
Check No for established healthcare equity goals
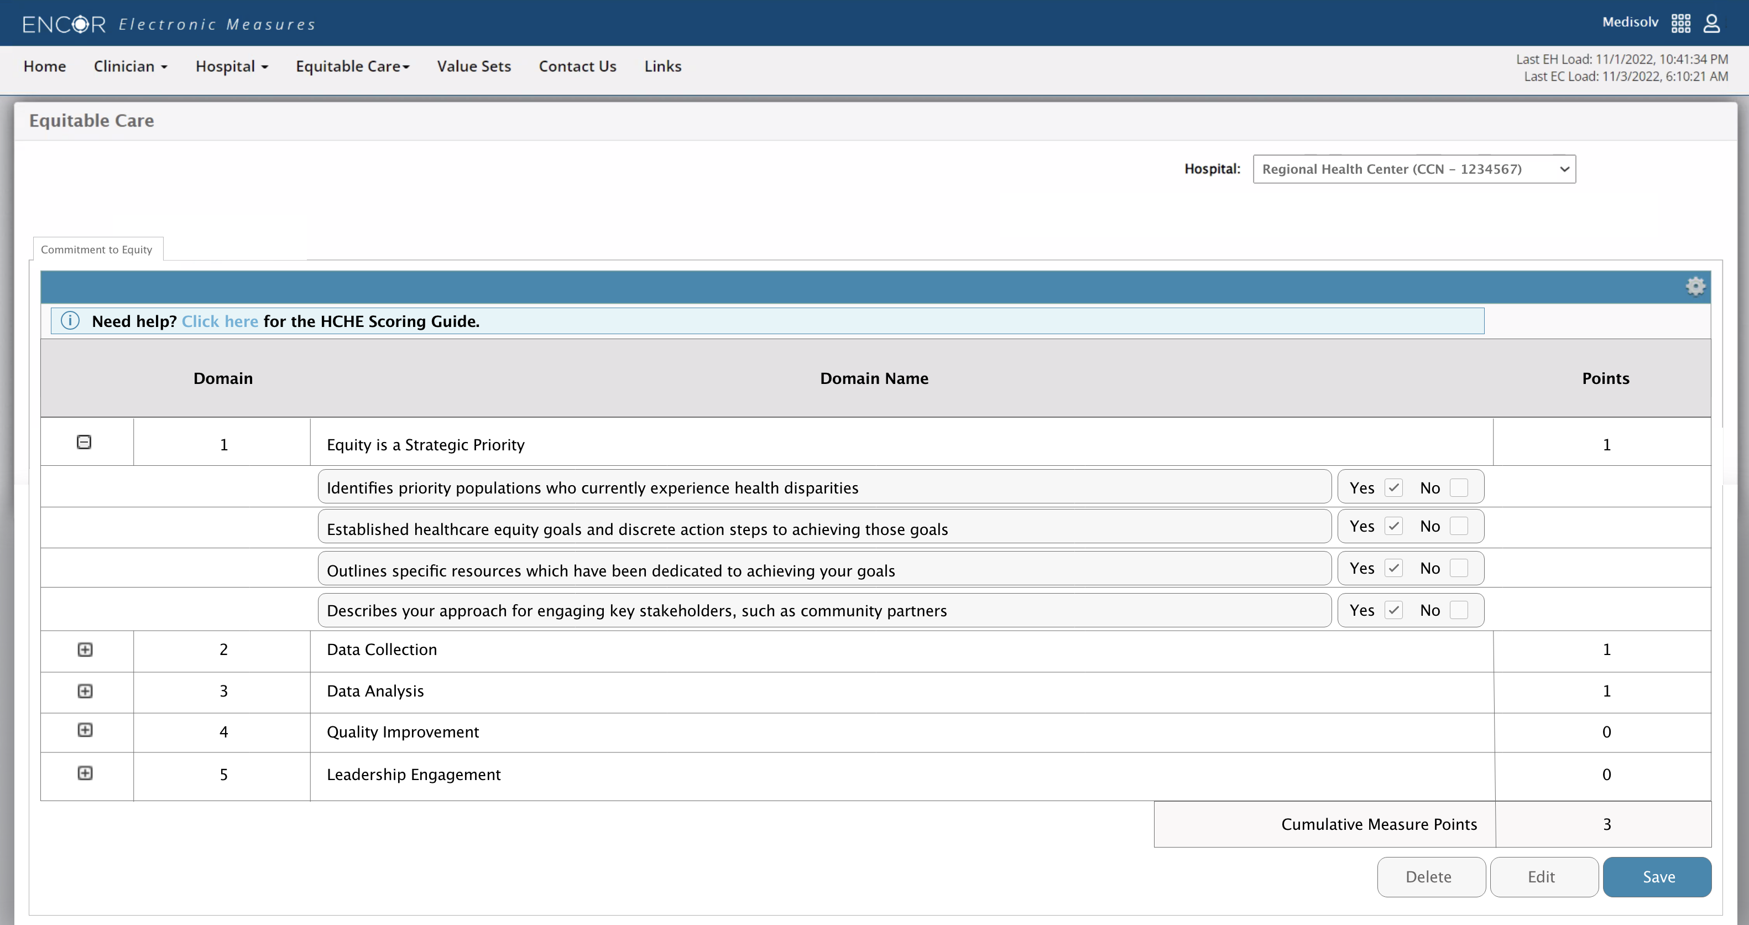coord(1458,526)
